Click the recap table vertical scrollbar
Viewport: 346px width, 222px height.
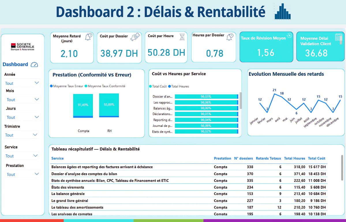(x=342, y=168)
